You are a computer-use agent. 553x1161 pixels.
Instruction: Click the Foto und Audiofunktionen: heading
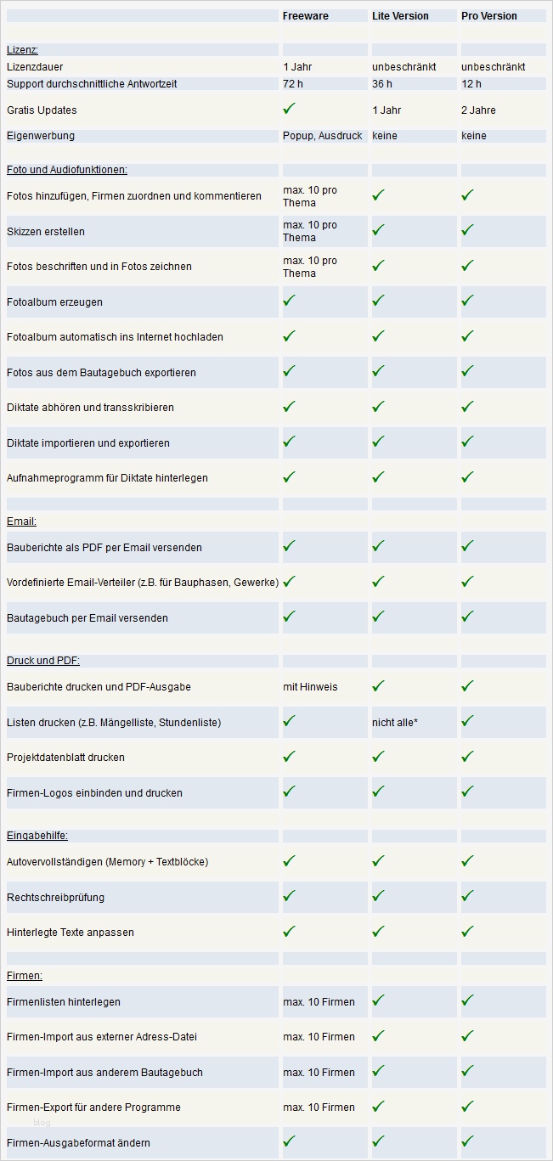tap(67, 170)
